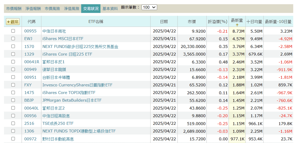The image size is (294, 143).
Task: Sort by the 折溢價(%) column header
Action: pyautogui.click(x=218, y=22)
